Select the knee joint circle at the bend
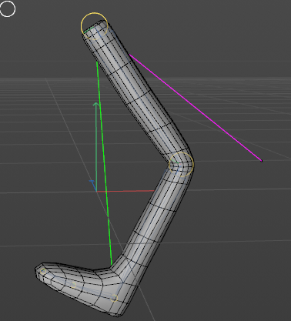Screen dimensions: 291x321 click(x=181, y=165)
